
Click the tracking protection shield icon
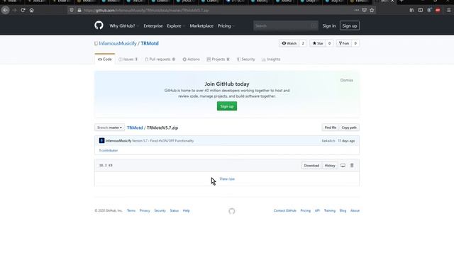tap(72, 10)
